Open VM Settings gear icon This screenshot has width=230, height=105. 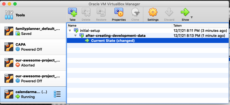point(153,12)
